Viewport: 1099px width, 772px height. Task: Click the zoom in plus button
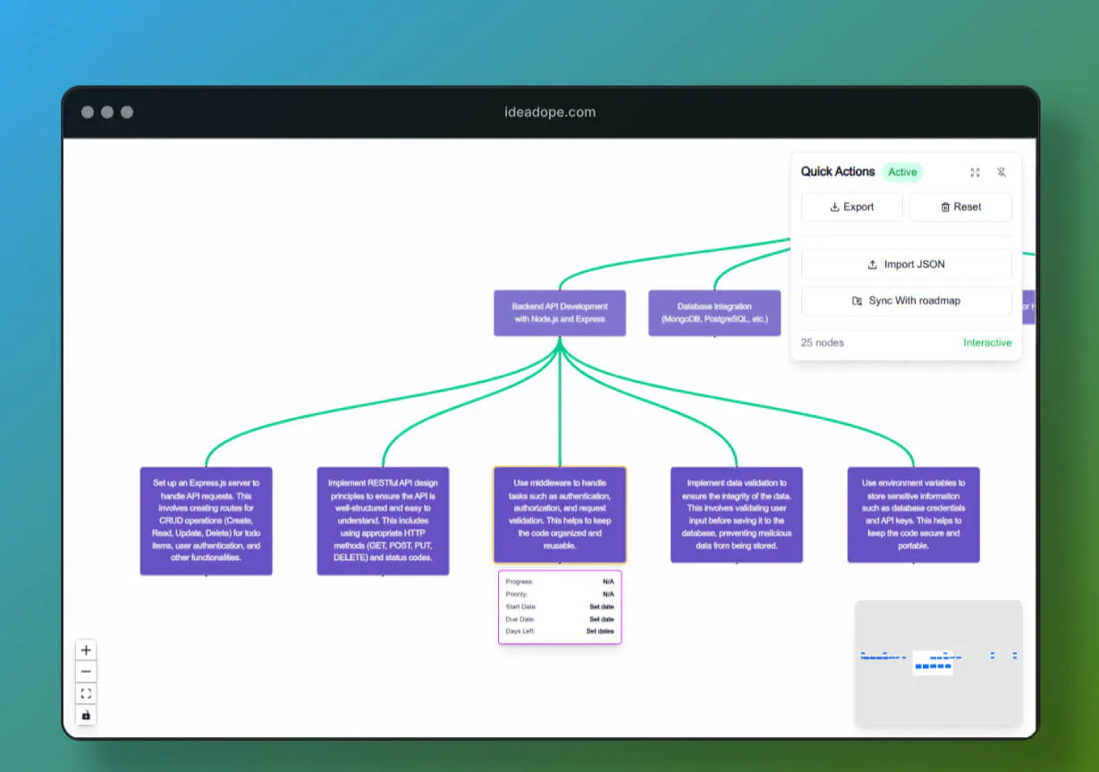[x=86, y=650]
